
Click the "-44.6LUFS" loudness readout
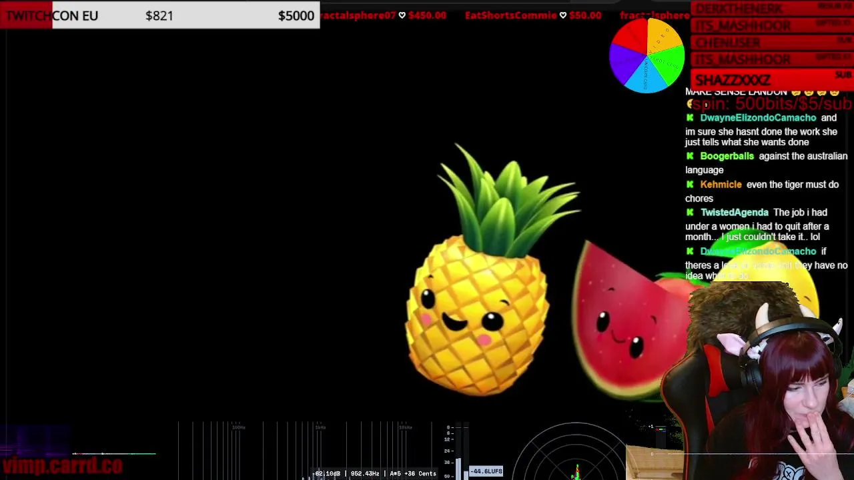(486, 471)
